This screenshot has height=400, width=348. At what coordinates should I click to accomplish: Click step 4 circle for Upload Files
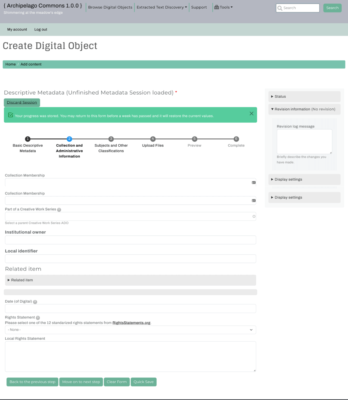click(x=153, y=139)
